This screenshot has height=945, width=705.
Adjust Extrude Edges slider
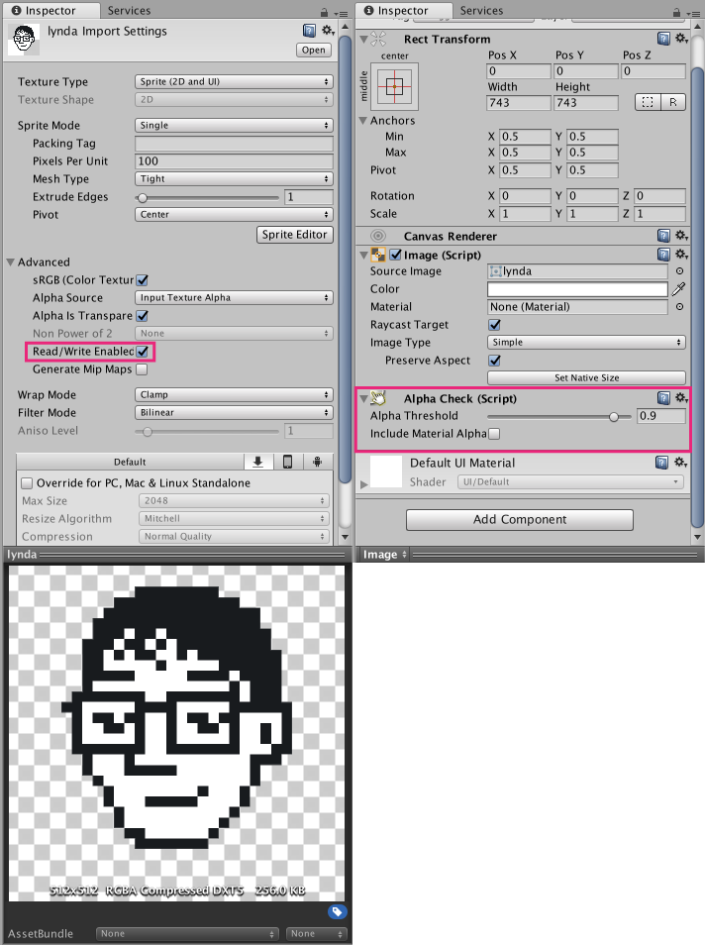[x=207, y=197]
